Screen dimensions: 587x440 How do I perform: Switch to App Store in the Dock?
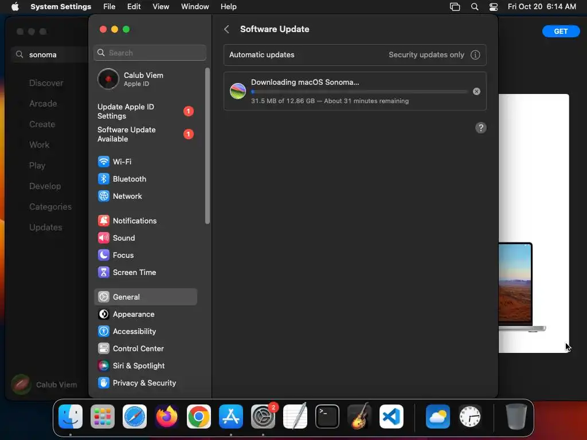(x=231, y=417)
